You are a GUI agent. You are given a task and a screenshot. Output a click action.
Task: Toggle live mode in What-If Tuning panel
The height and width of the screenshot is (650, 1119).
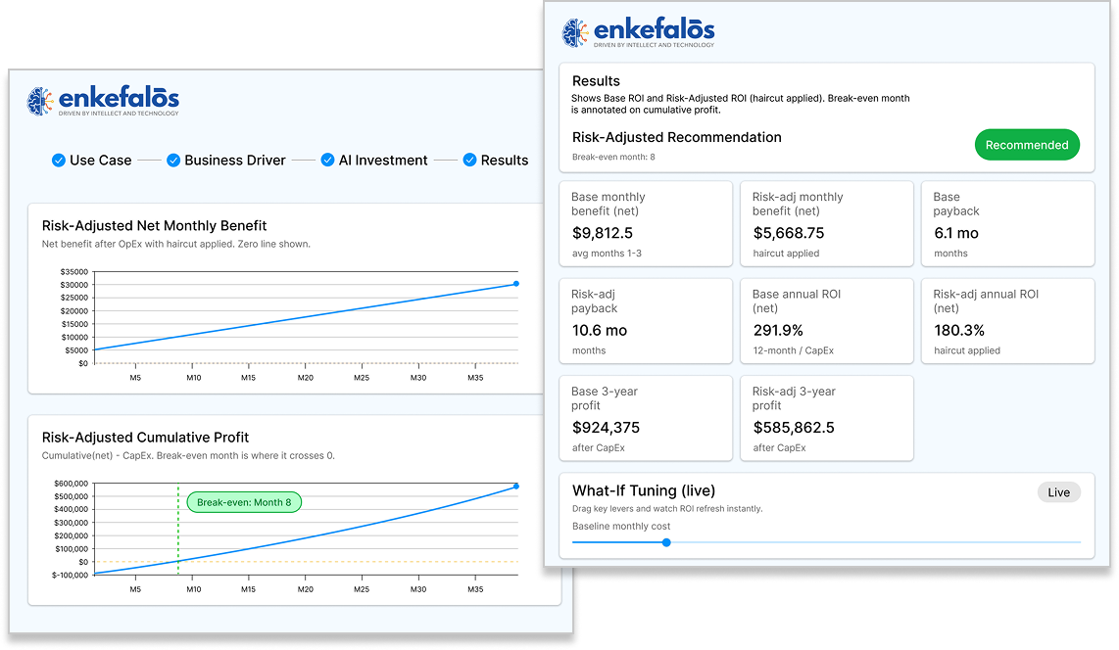tap(1058, 492)
